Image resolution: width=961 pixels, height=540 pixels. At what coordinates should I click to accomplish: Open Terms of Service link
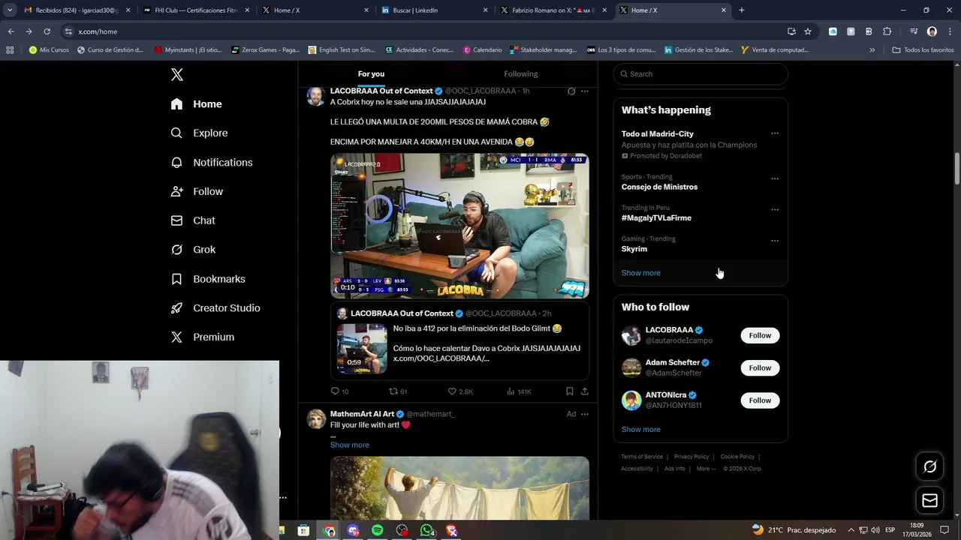(642, 457)
